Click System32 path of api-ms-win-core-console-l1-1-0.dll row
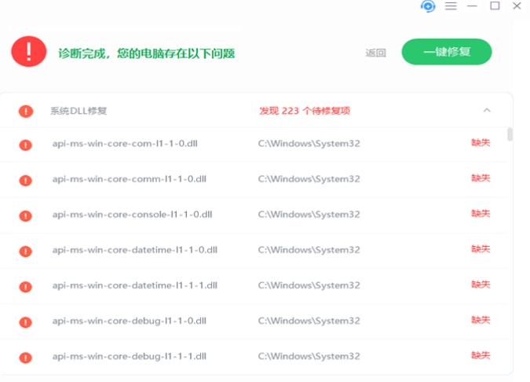Screen dimensions: 530x382 coord(309,215)
